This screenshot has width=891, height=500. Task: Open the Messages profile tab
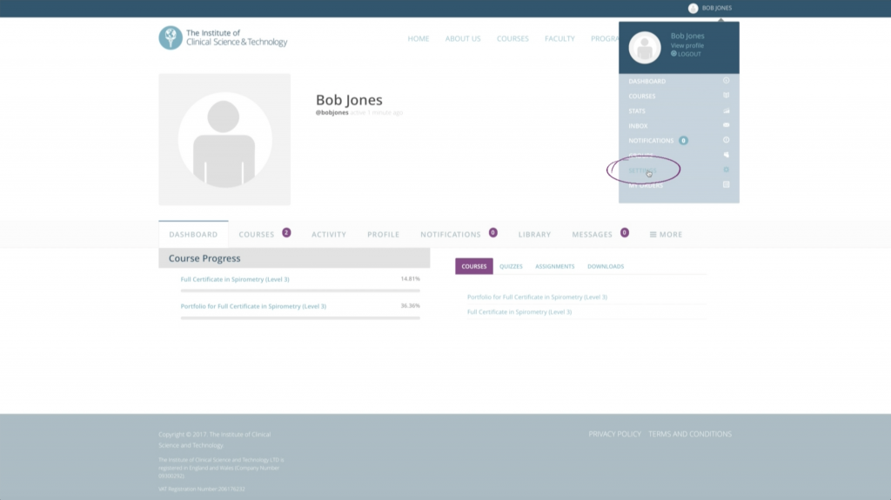(592, 235)
